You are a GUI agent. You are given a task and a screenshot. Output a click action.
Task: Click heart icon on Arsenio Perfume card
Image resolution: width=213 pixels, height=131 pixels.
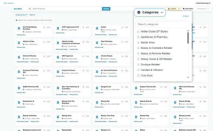[x=83, y=71]
